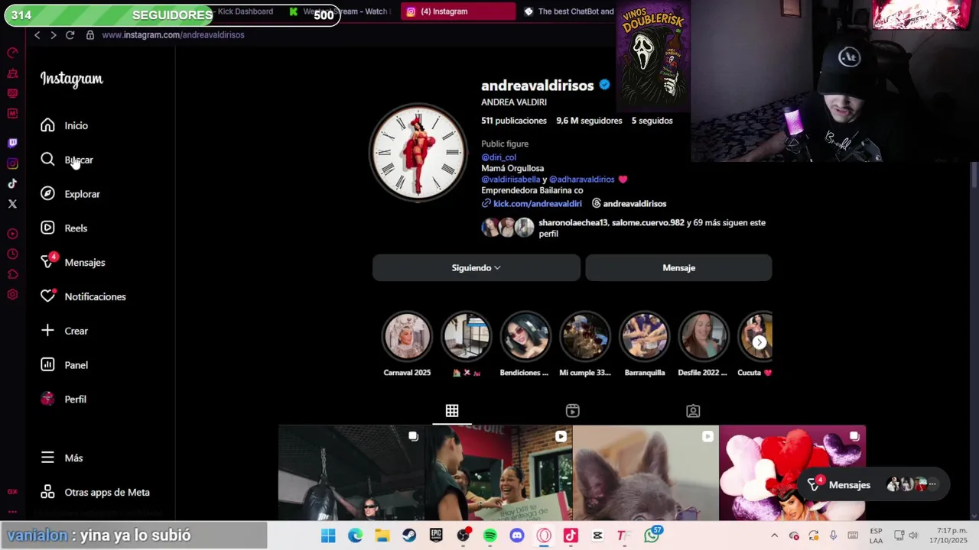Open the Siguiendo dropdown
This screenshot has height=550, width=979.
[x=476, y=268]
